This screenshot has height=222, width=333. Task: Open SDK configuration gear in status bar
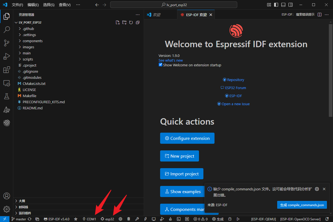(120, 219)
